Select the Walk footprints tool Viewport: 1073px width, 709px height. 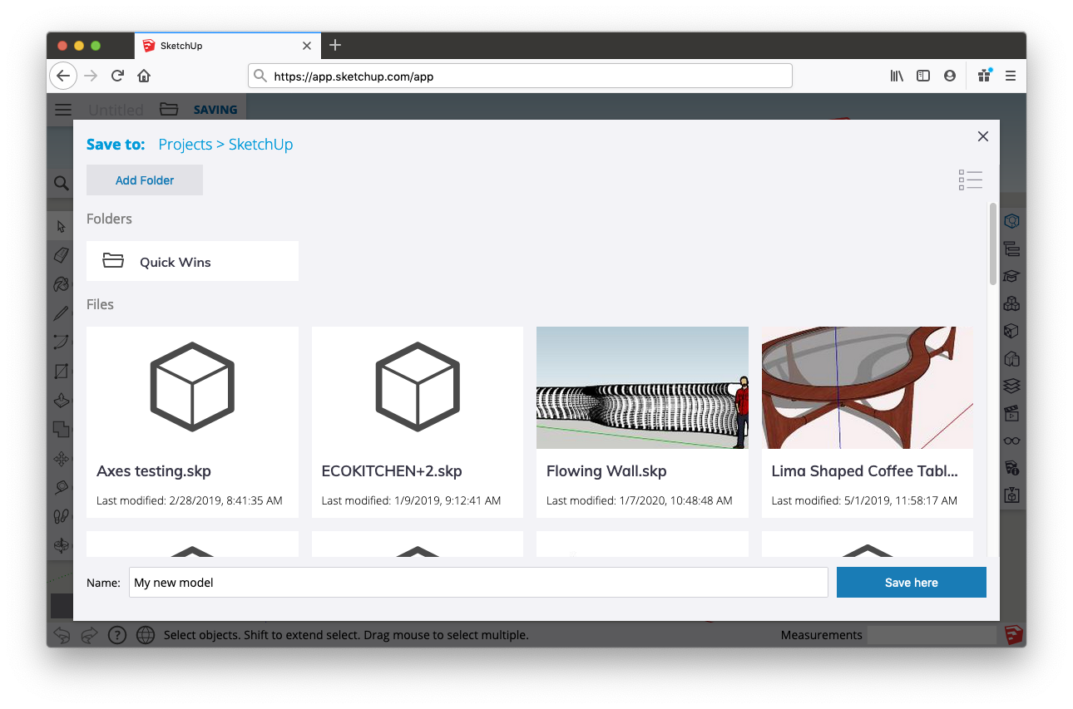62,516
